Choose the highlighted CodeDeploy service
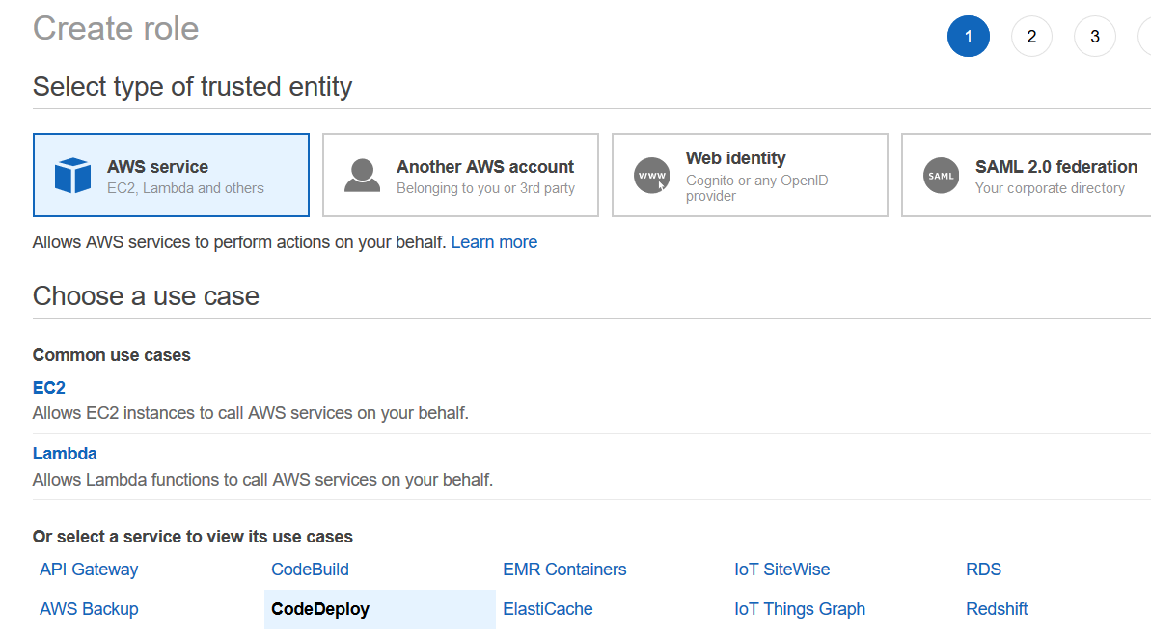The image size is (1151, 639). click(x=379, y=609)
